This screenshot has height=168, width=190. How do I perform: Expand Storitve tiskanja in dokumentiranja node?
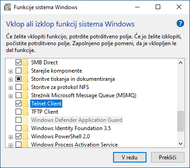click(11, 79)
